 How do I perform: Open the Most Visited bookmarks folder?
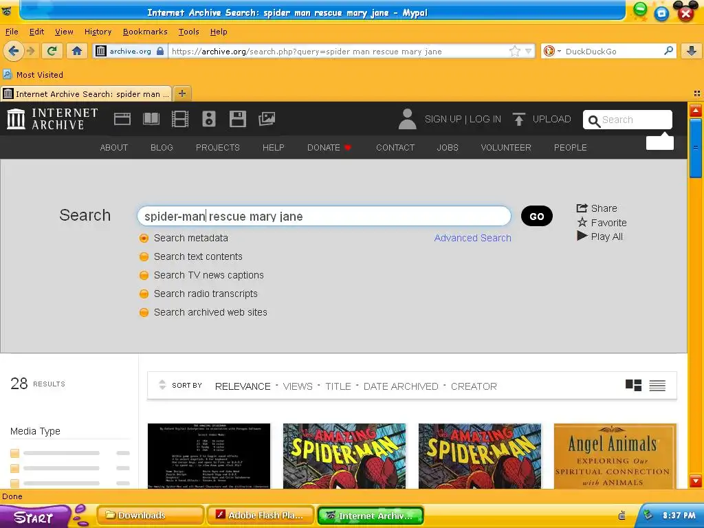click(x=33, y=74)
